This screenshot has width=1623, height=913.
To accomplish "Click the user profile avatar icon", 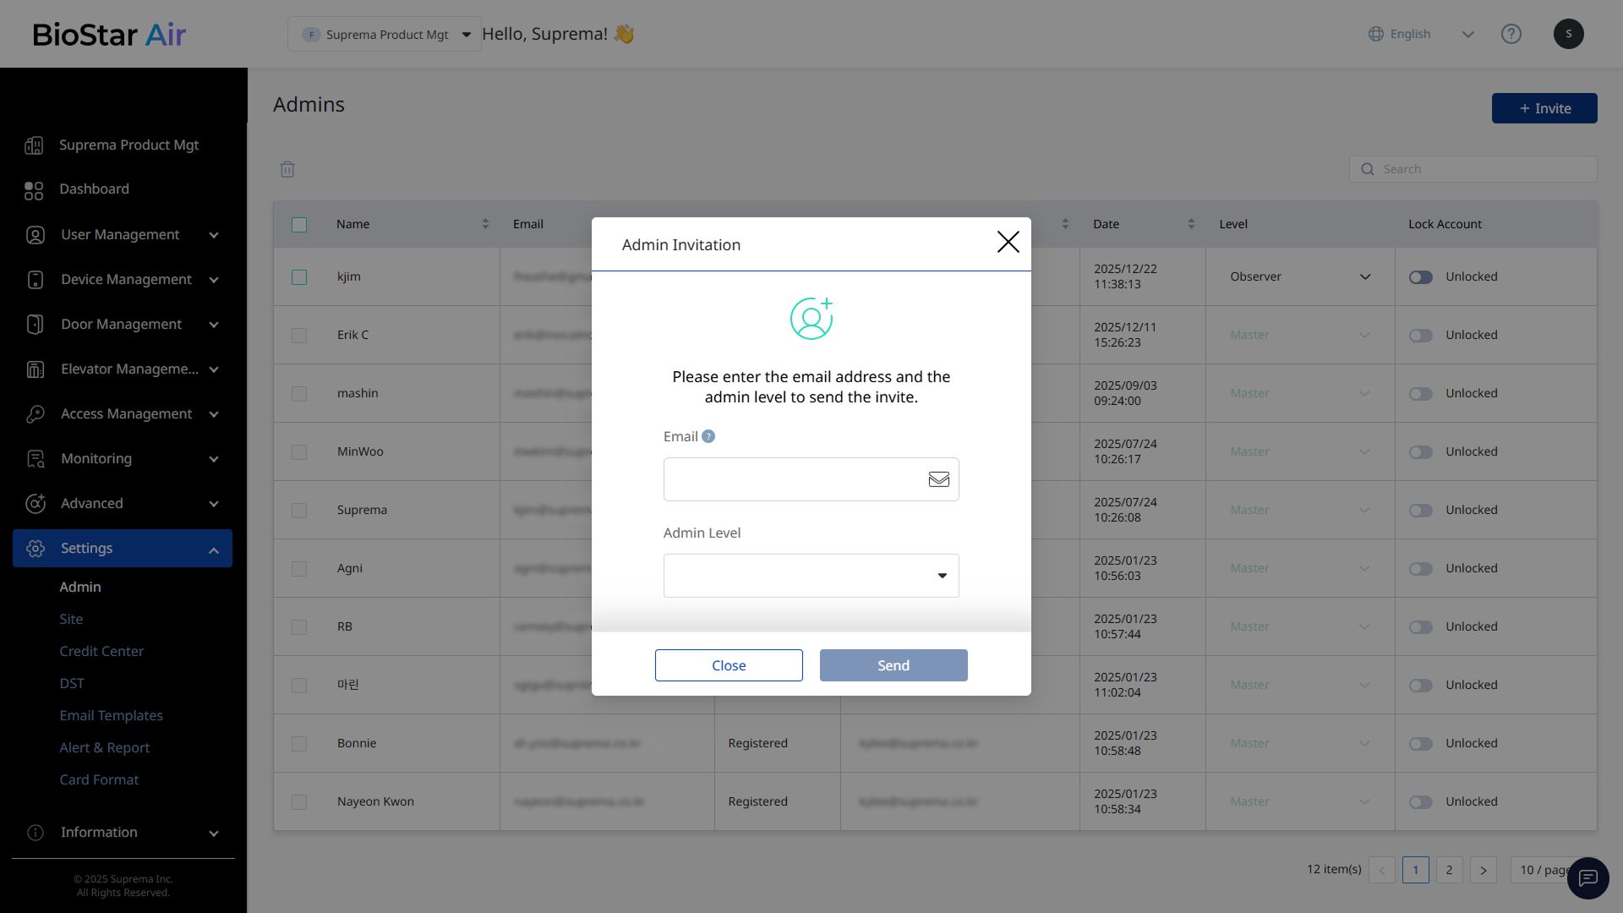I will (x=1568, y=34).
